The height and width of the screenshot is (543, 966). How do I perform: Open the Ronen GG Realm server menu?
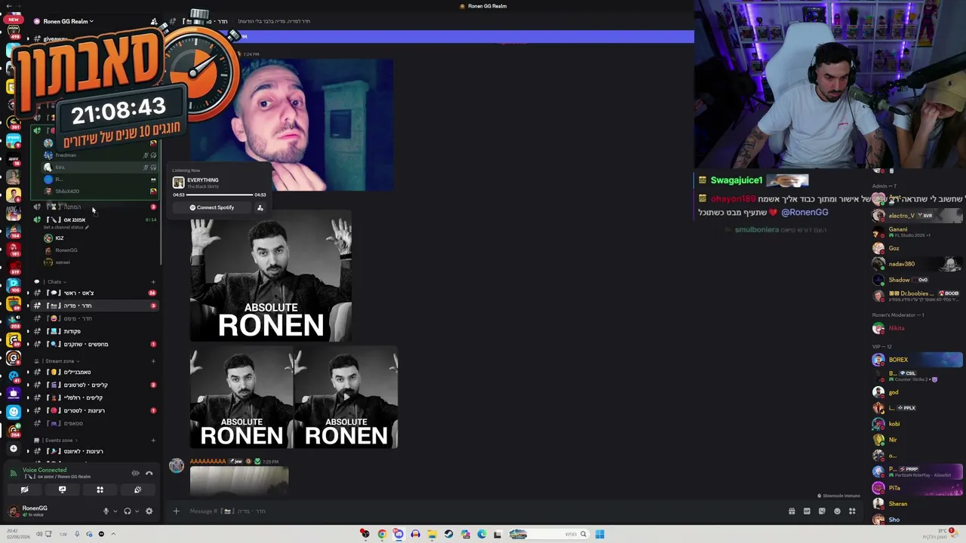tap(63, 21)
